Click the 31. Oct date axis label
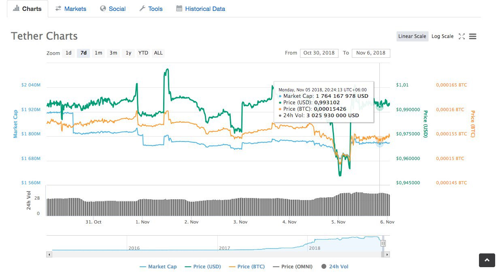Viewport: 498px width, 272px height. pos(94,222)
